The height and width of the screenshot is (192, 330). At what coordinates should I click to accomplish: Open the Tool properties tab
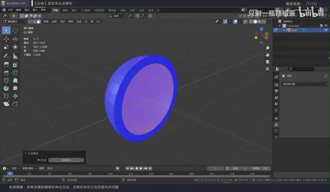276,77
